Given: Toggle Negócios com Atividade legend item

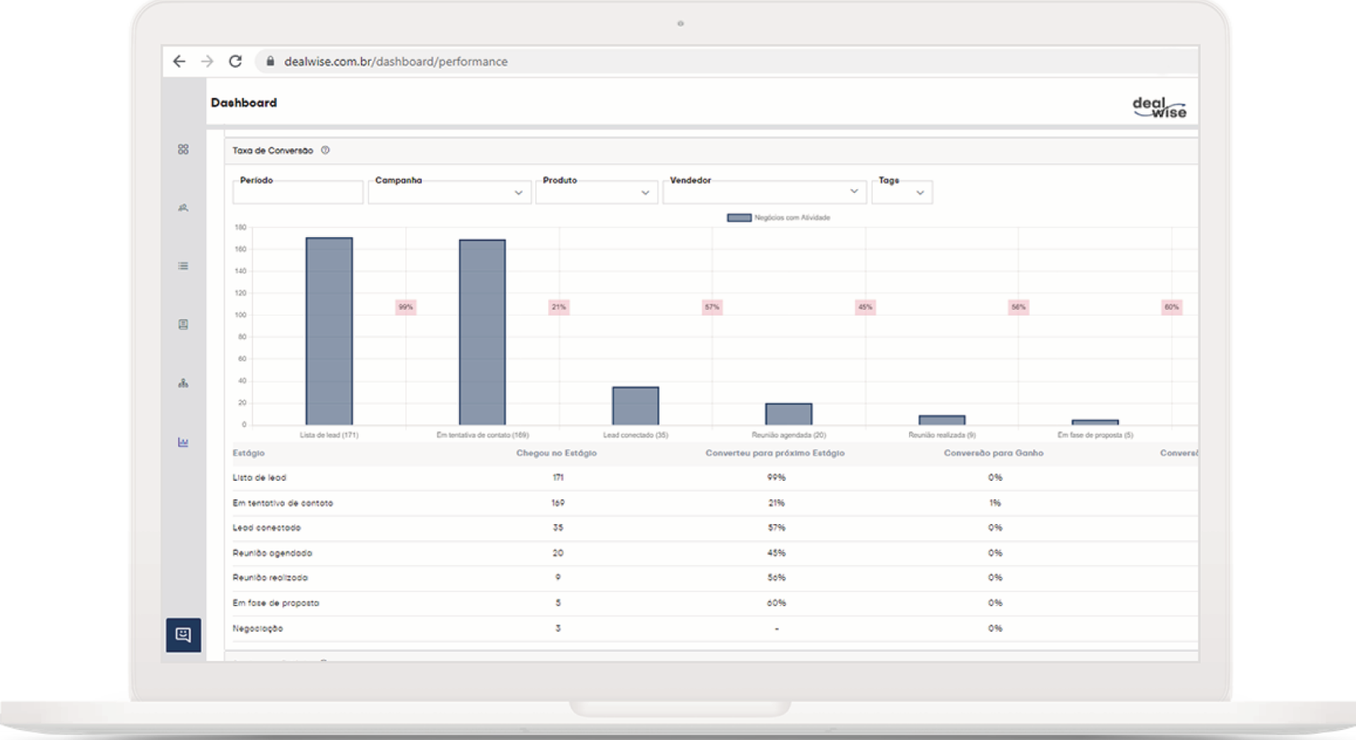Looking at the screenshot, I should click(778, 218).
